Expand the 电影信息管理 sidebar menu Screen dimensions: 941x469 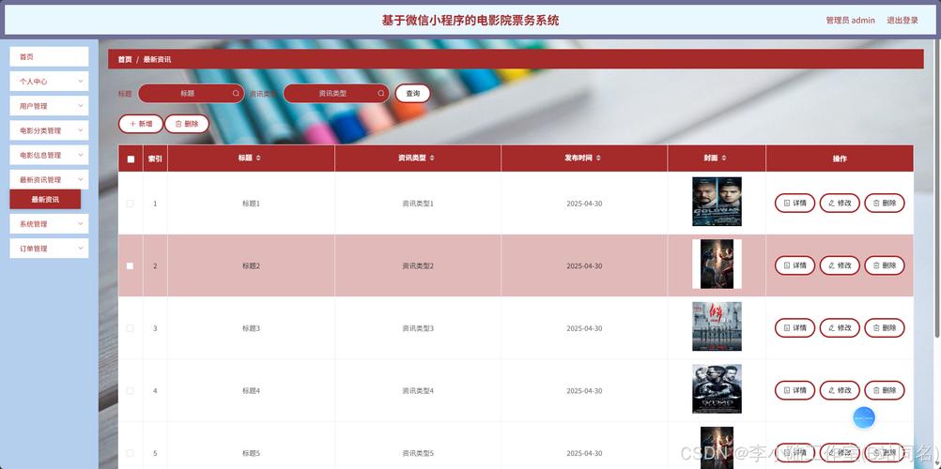coord(49,155)
